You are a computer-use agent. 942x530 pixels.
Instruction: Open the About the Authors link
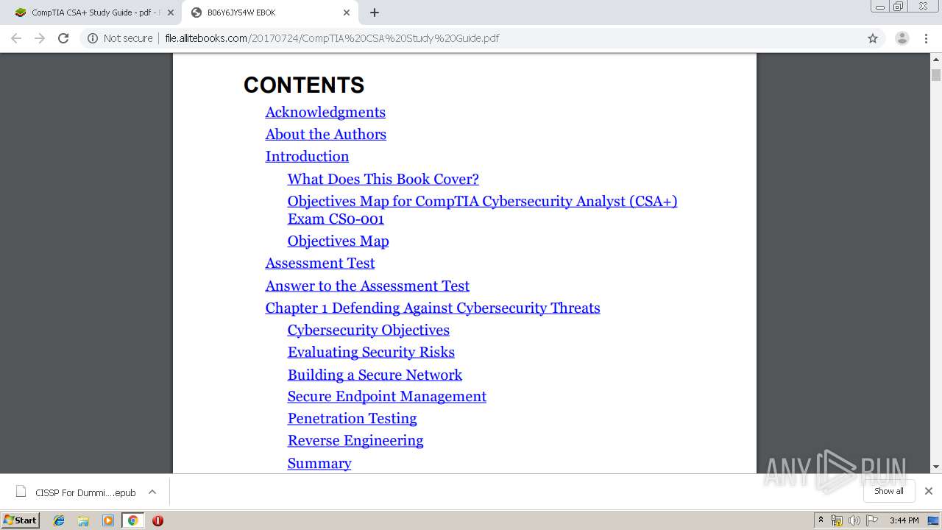[x=325, y=134]
